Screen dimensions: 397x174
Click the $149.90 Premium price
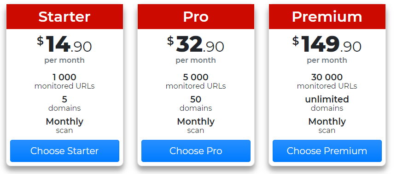tap(327, 44)
